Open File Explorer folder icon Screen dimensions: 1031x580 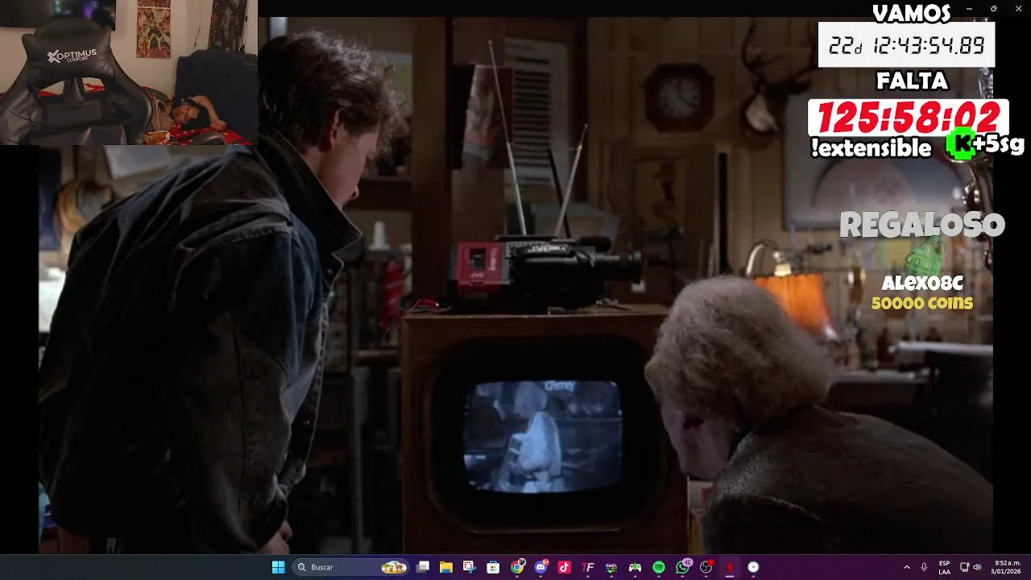[x=446, y=567]
